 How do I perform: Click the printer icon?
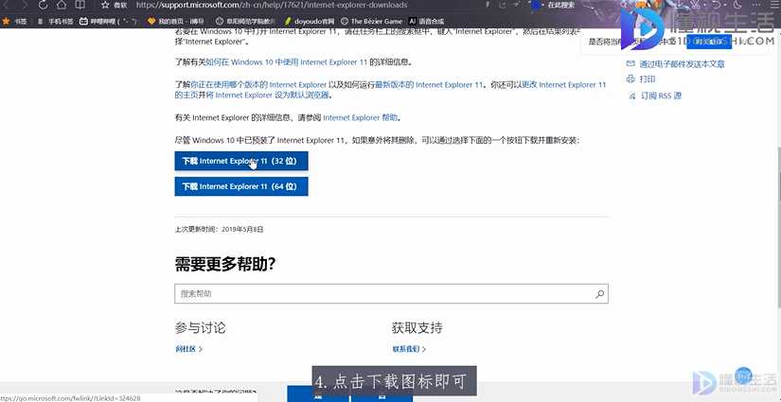pos(630,79)
